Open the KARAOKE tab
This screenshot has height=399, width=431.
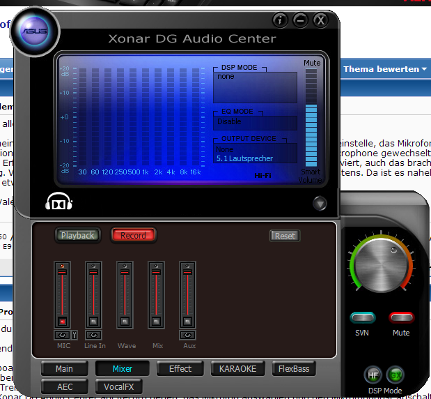point(237,368)
